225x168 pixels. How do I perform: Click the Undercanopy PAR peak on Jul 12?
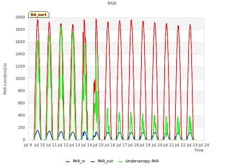pyautogui.click(x=61, y=27)
